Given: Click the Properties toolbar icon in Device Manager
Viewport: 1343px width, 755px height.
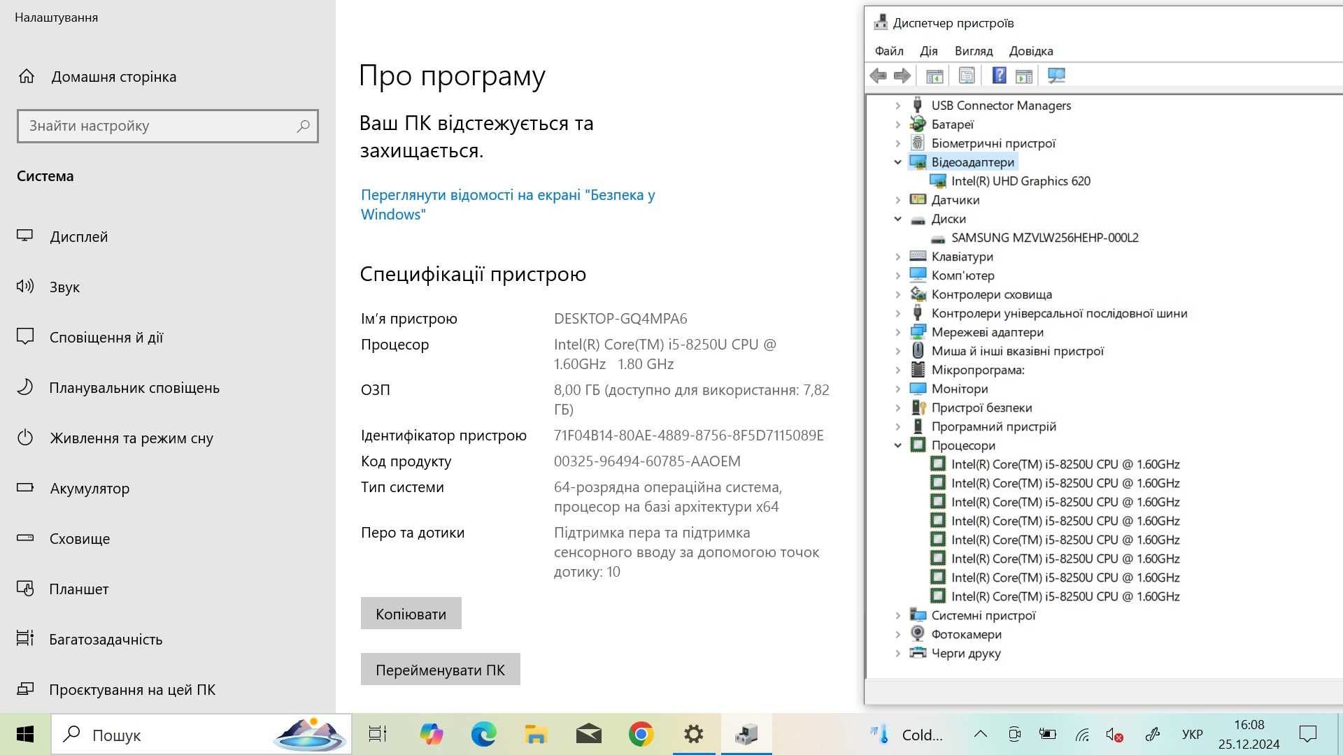Looking at the screenshot, I should (x=967, y=75).
